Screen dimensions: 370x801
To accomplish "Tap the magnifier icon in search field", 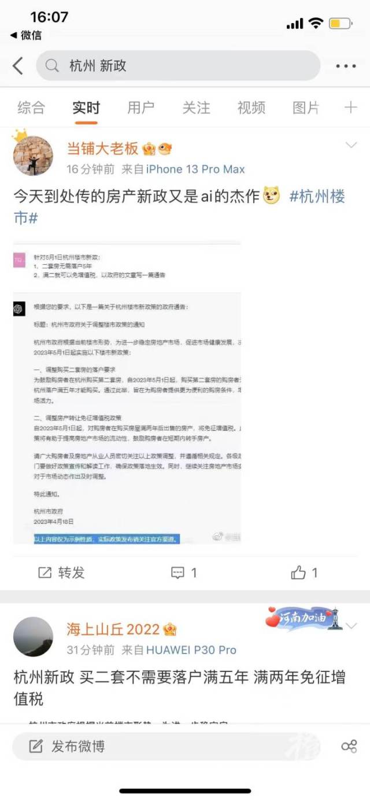I will [52, 66].
